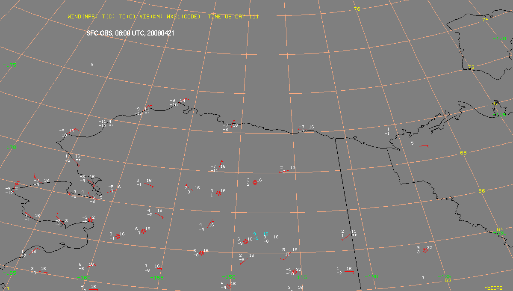
Task: Click the wind barb at the 7/-6 station
Action: point(157,268)
